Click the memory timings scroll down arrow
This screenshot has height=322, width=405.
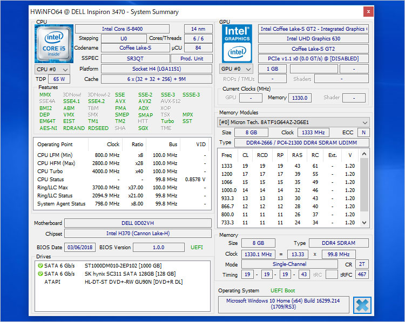click(364, 222)
